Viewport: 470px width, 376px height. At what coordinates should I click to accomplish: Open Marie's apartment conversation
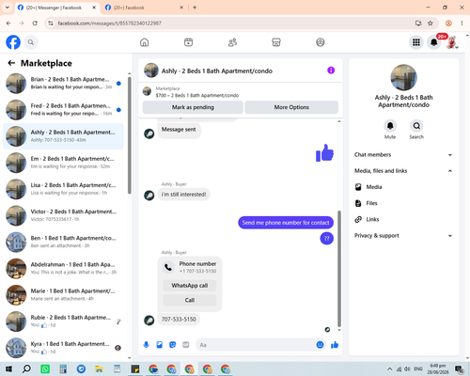(x=64, y=295)
